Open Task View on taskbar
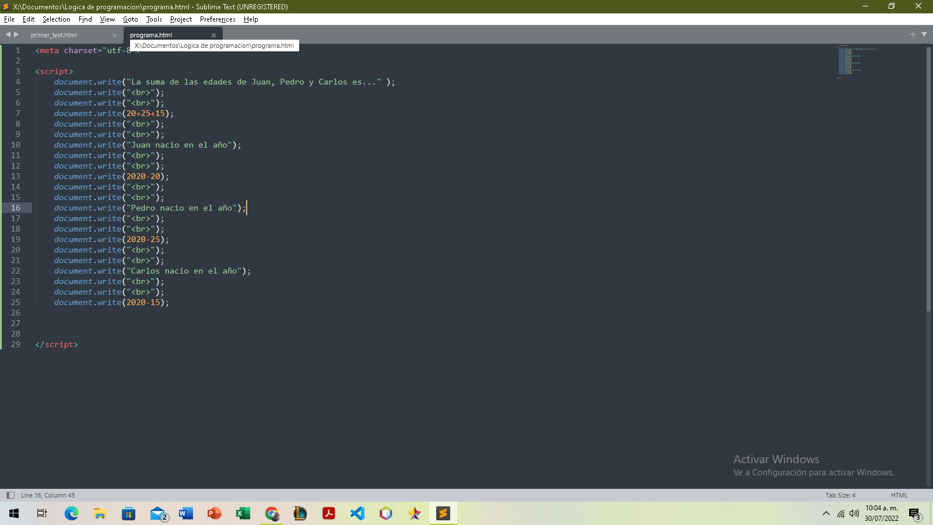This screenshot has height=525, width=933. tap(42, 513)
